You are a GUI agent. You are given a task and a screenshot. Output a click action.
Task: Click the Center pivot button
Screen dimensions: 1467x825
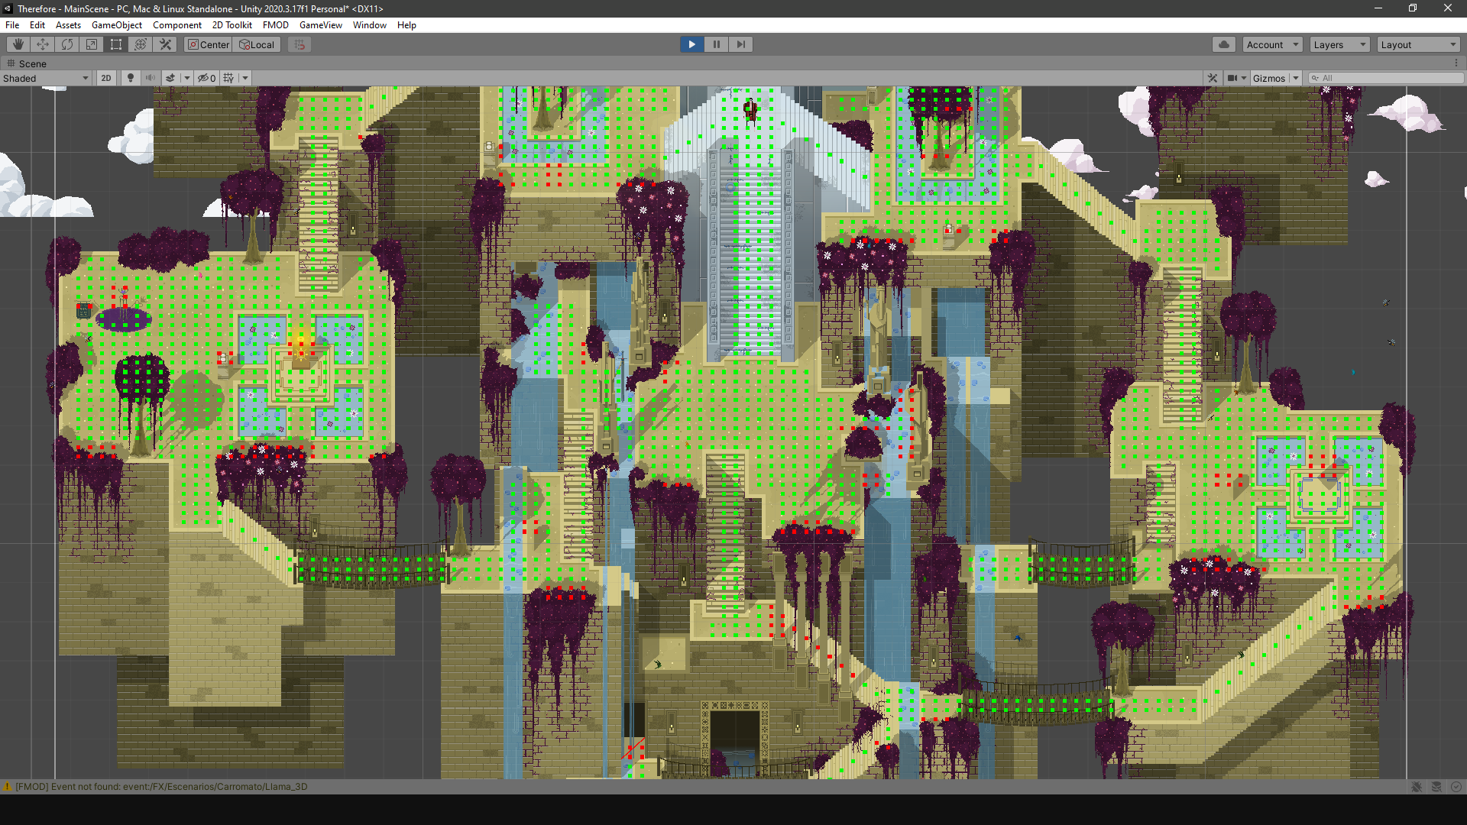click(x=209, y=44)
